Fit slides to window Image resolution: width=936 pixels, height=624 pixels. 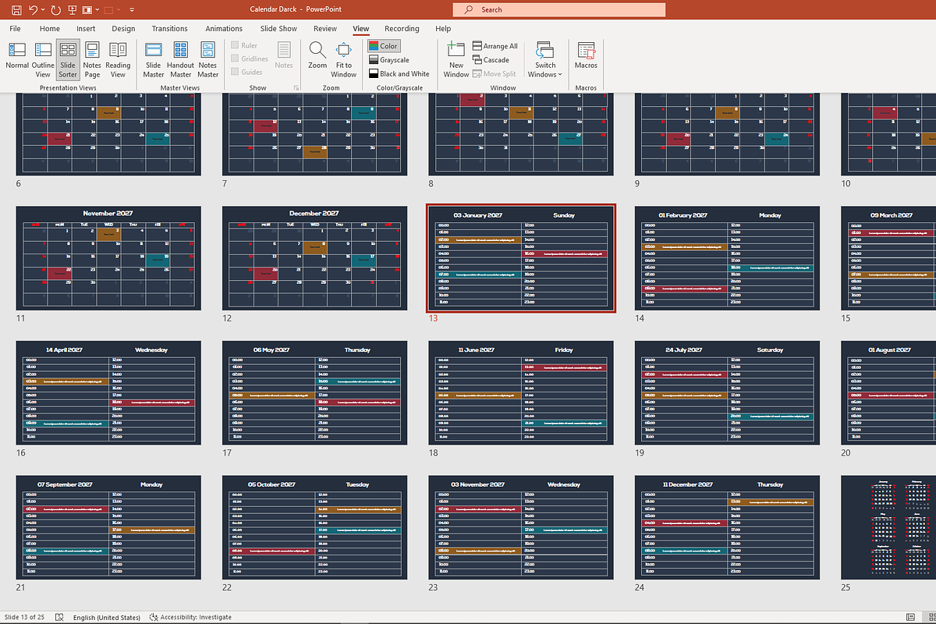(x=343, y=60)
